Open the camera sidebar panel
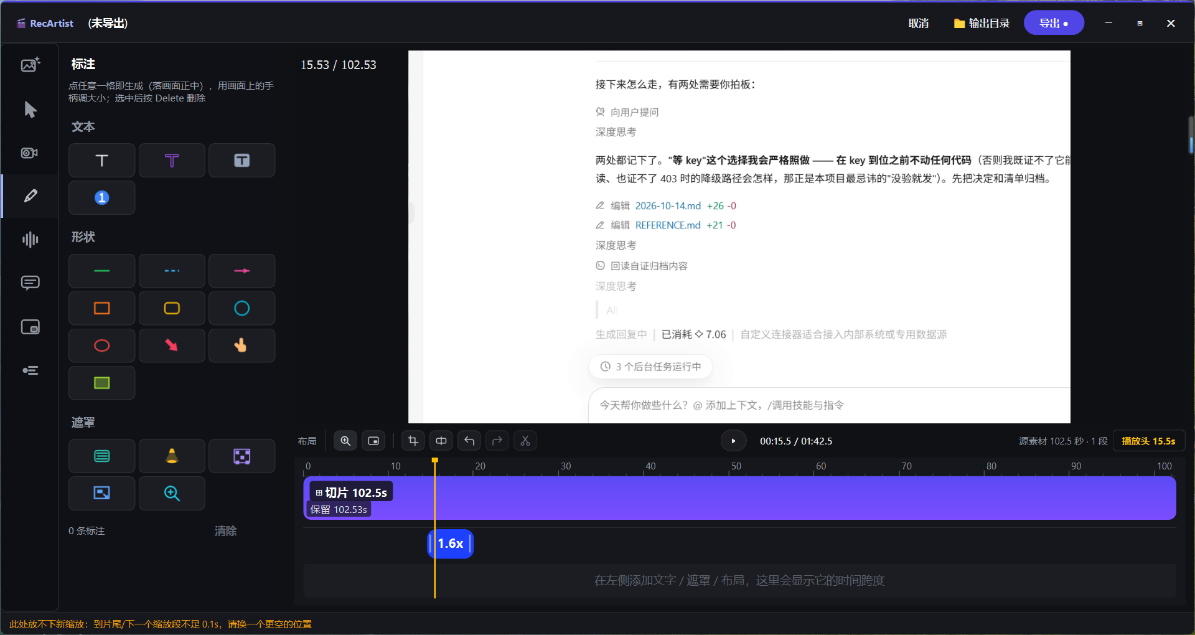 30,153
